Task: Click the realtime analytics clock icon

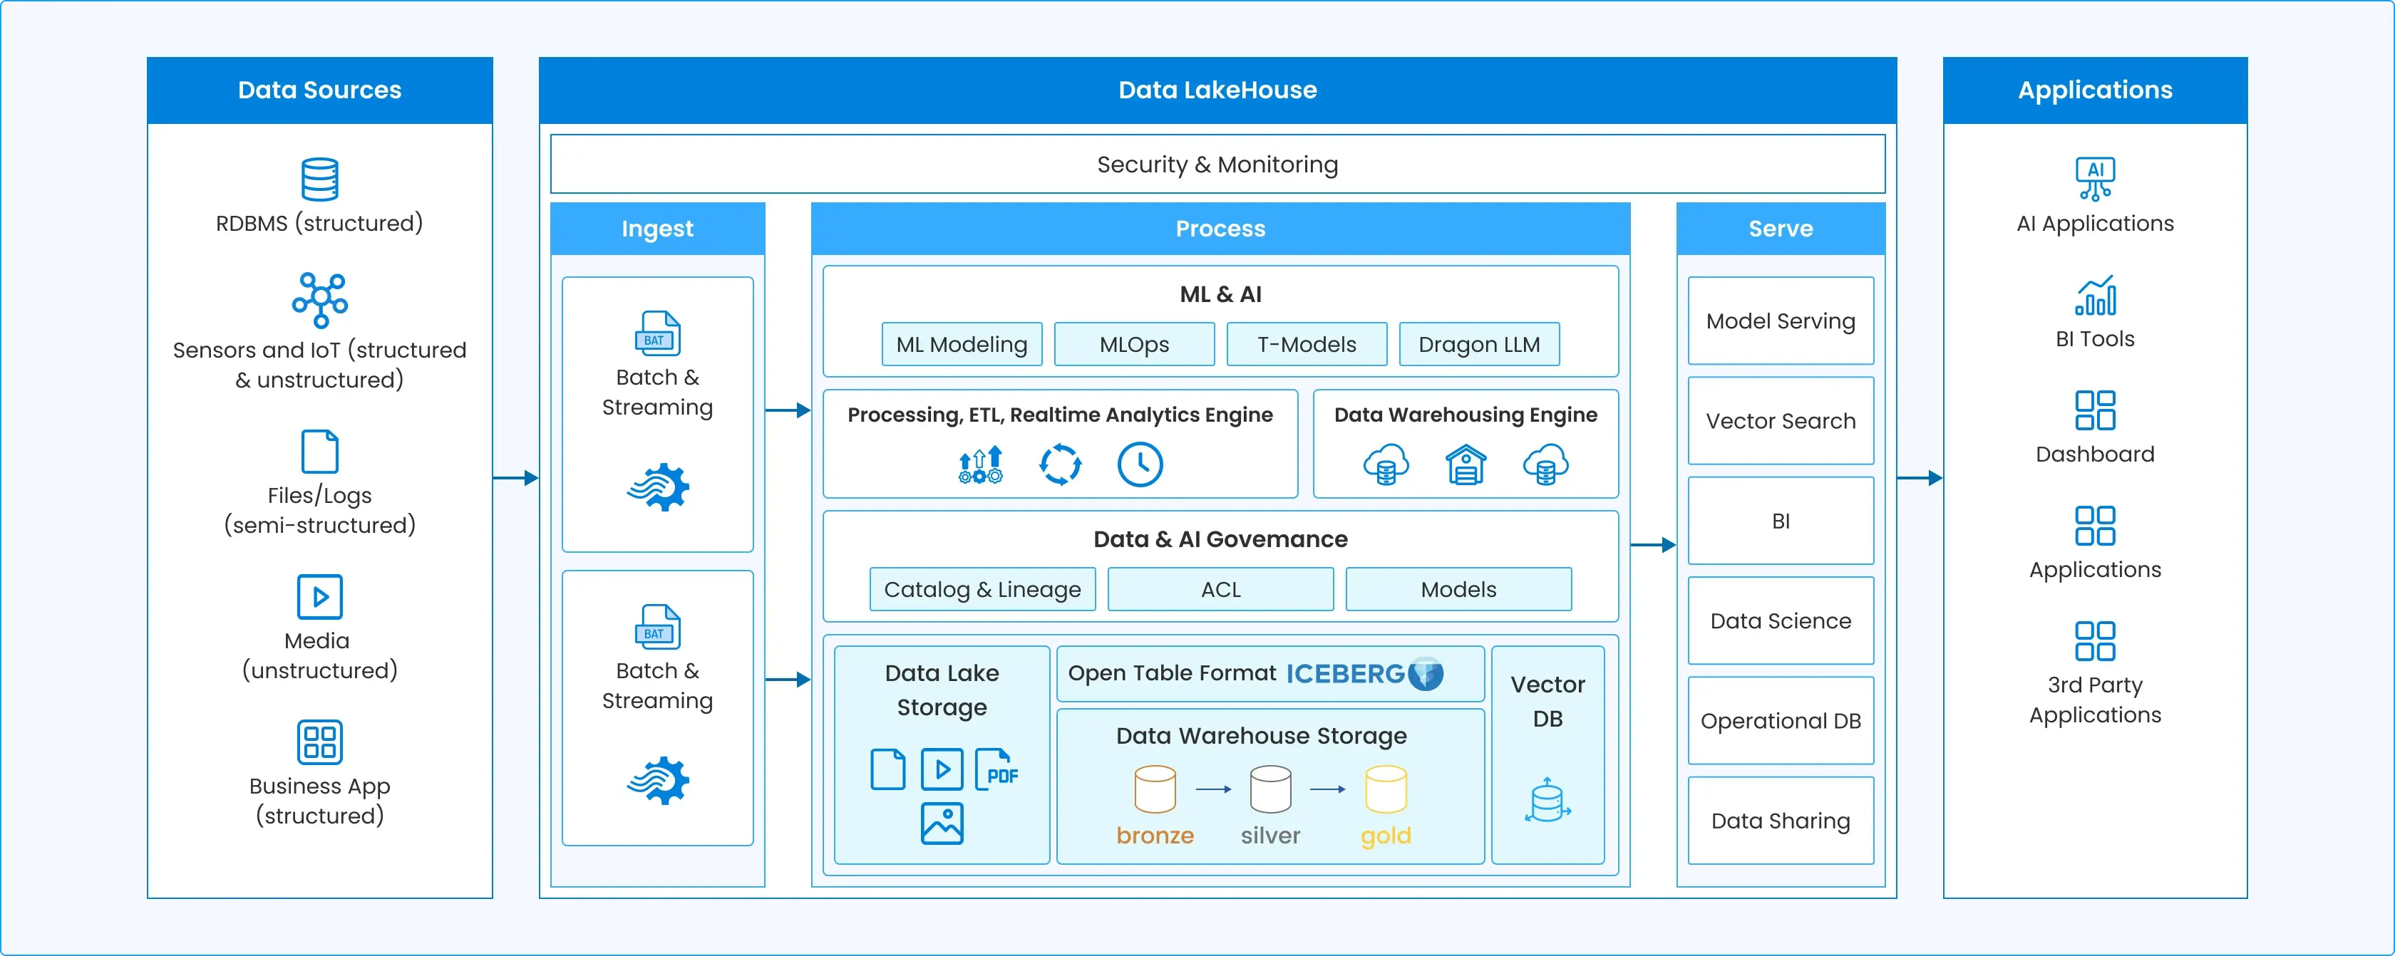Action: point(1140,464)
